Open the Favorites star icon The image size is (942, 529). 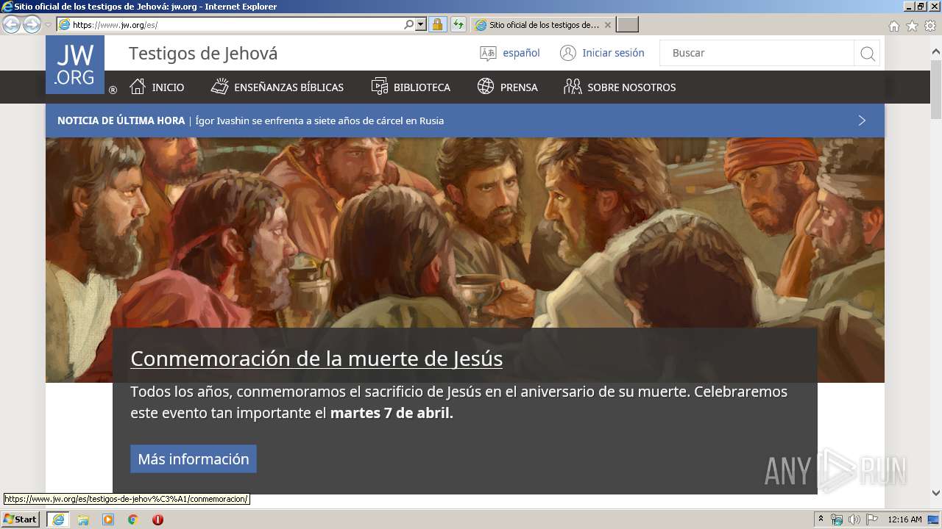coord(912,26)
